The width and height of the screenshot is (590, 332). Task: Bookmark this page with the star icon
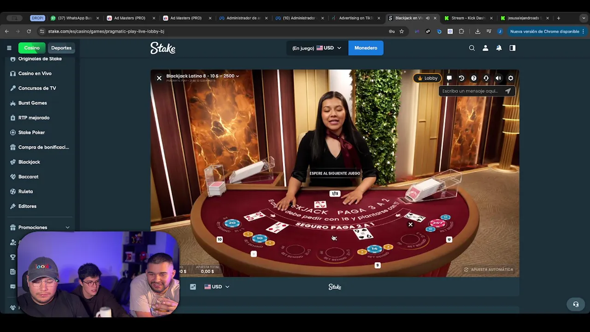coord(401,31)
